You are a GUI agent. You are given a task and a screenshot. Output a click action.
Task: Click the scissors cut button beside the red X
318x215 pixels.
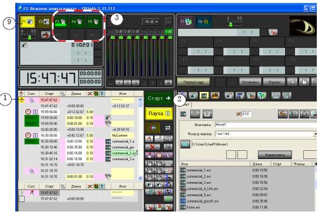pyautogui.click(x=167, y=147)
